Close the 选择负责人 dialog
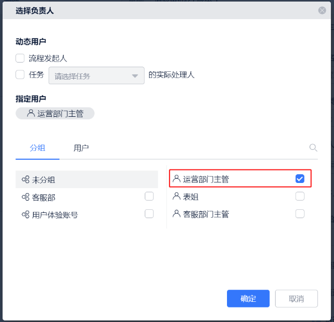The width and height of the screenshot is (334, 322). coord(322,10)
